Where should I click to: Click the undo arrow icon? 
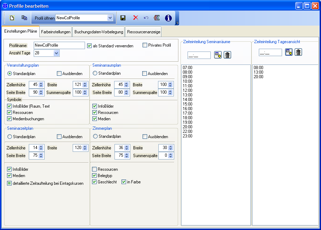[146, 18]
